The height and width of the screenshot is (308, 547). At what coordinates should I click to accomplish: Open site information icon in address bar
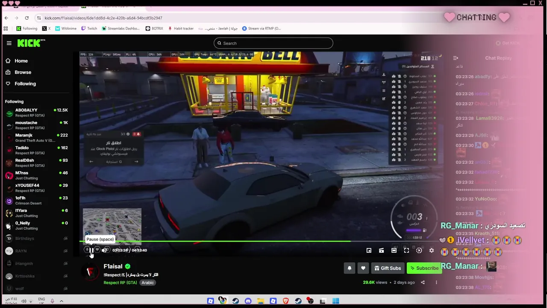pos(39,18)
